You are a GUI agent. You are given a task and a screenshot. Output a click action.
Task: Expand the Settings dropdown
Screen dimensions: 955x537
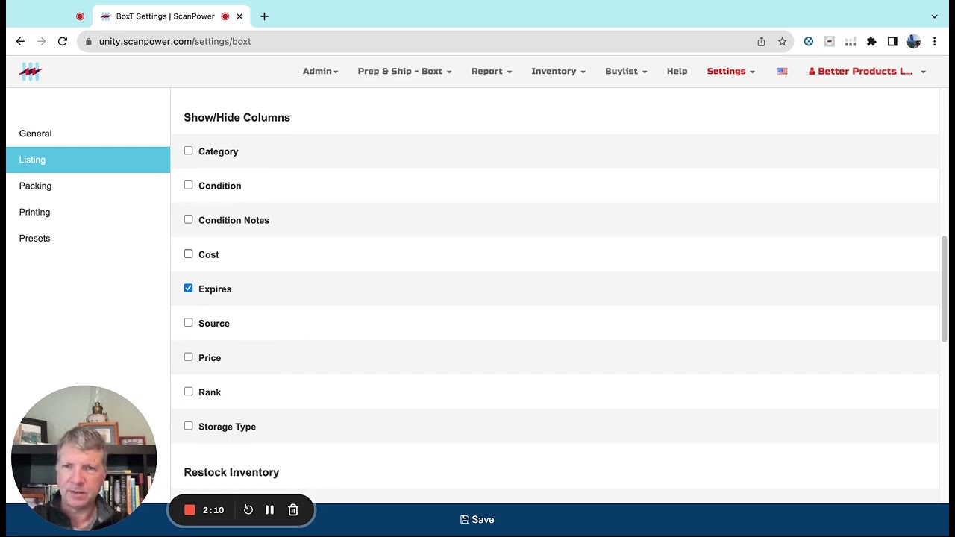pos(731,72)
